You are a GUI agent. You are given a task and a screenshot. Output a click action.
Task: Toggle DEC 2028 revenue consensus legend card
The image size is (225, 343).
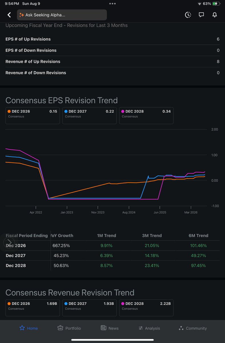146,308
